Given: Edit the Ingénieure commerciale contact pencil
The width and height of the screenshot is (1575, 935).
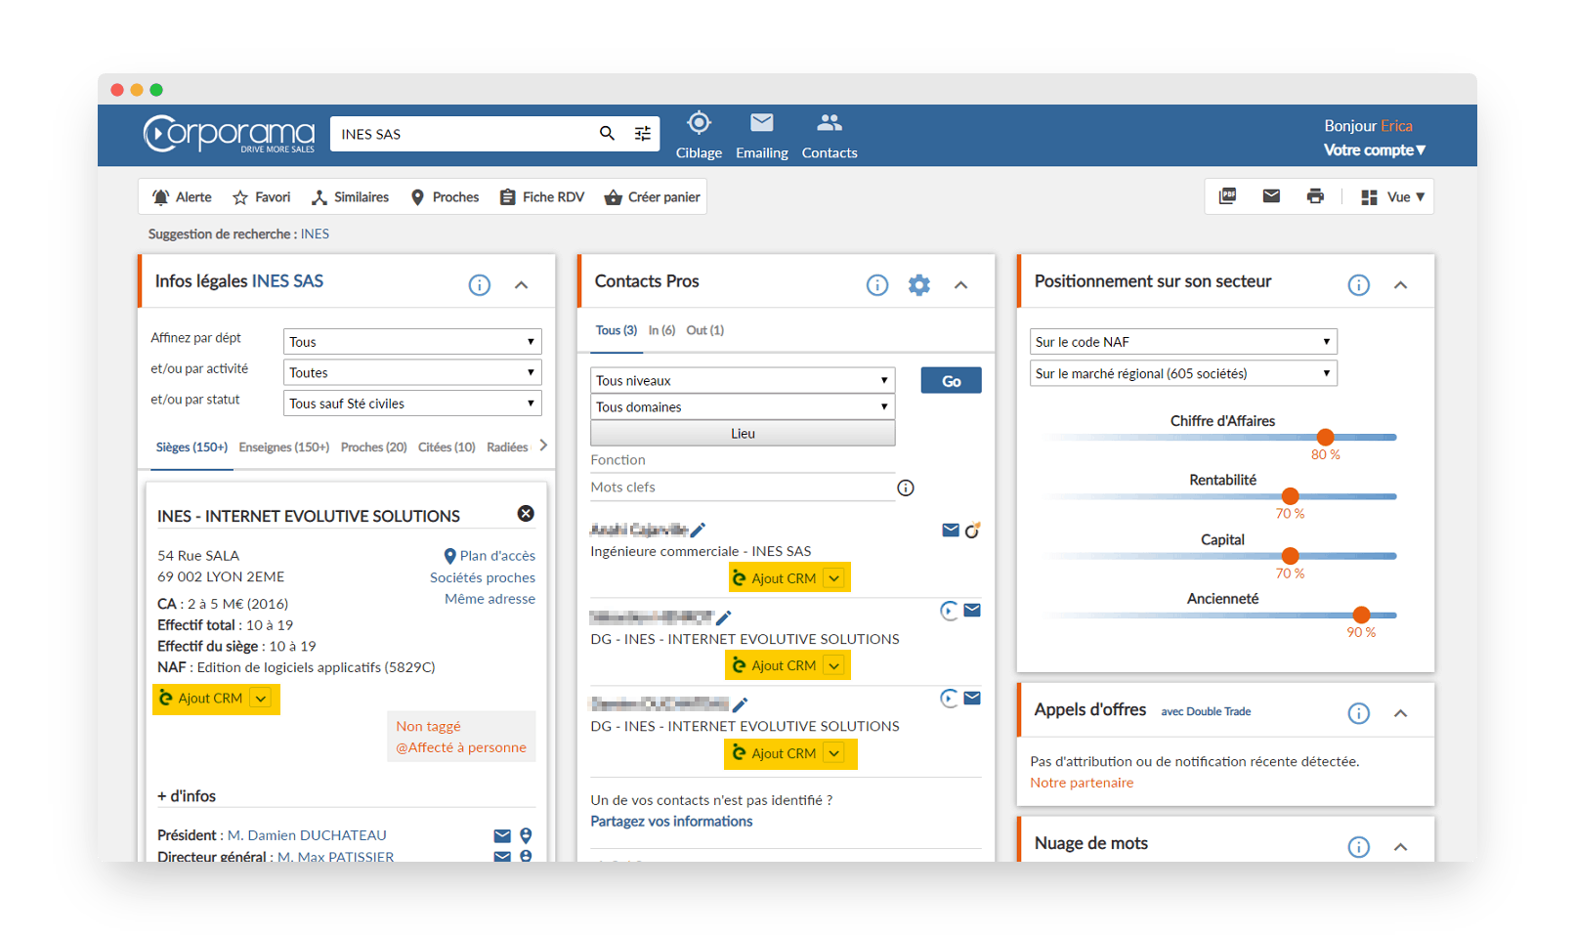Looking at the screenshot, I should (698, 530).
